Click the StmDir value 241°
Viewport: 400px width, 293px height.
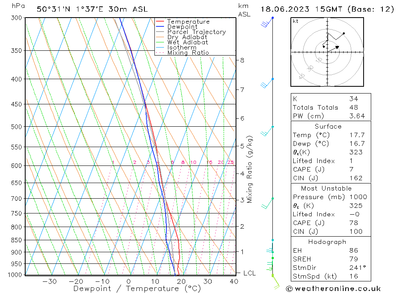(358, 268)
